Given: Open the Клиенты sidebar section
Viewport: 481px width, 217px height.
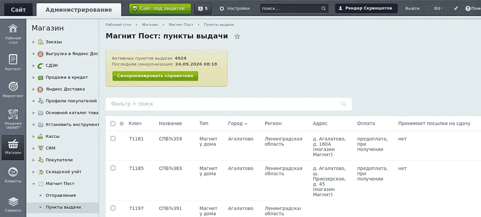Looking at the screenshot, I should coord(13,175).
